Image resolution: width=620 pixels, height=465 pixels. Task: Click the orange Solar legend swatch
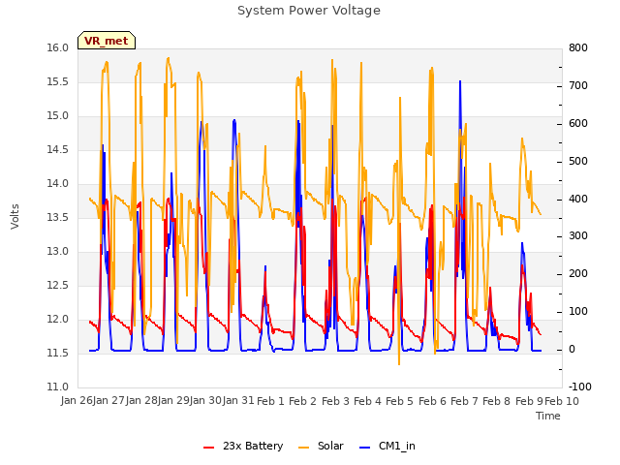(x=303, y=448)
